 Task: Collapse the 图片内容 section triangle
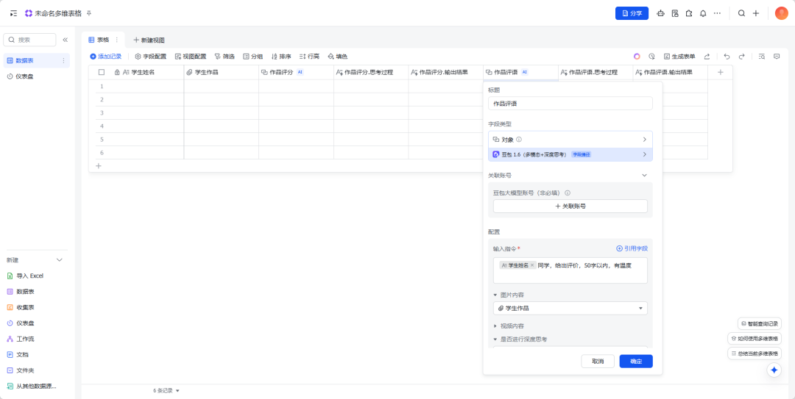click(x=495, y=295)
